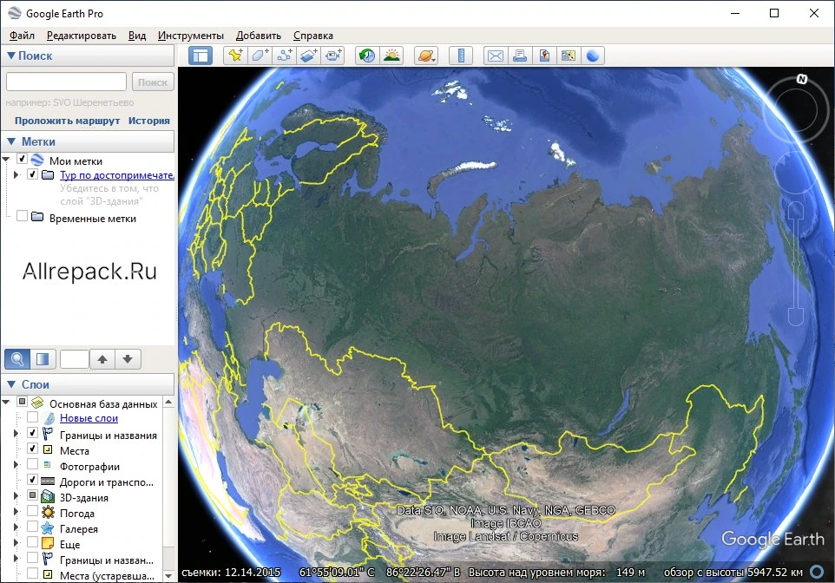The image size is (835, 583).
Task: Open the Редактировать menu
Action: (x=82, y=36)
